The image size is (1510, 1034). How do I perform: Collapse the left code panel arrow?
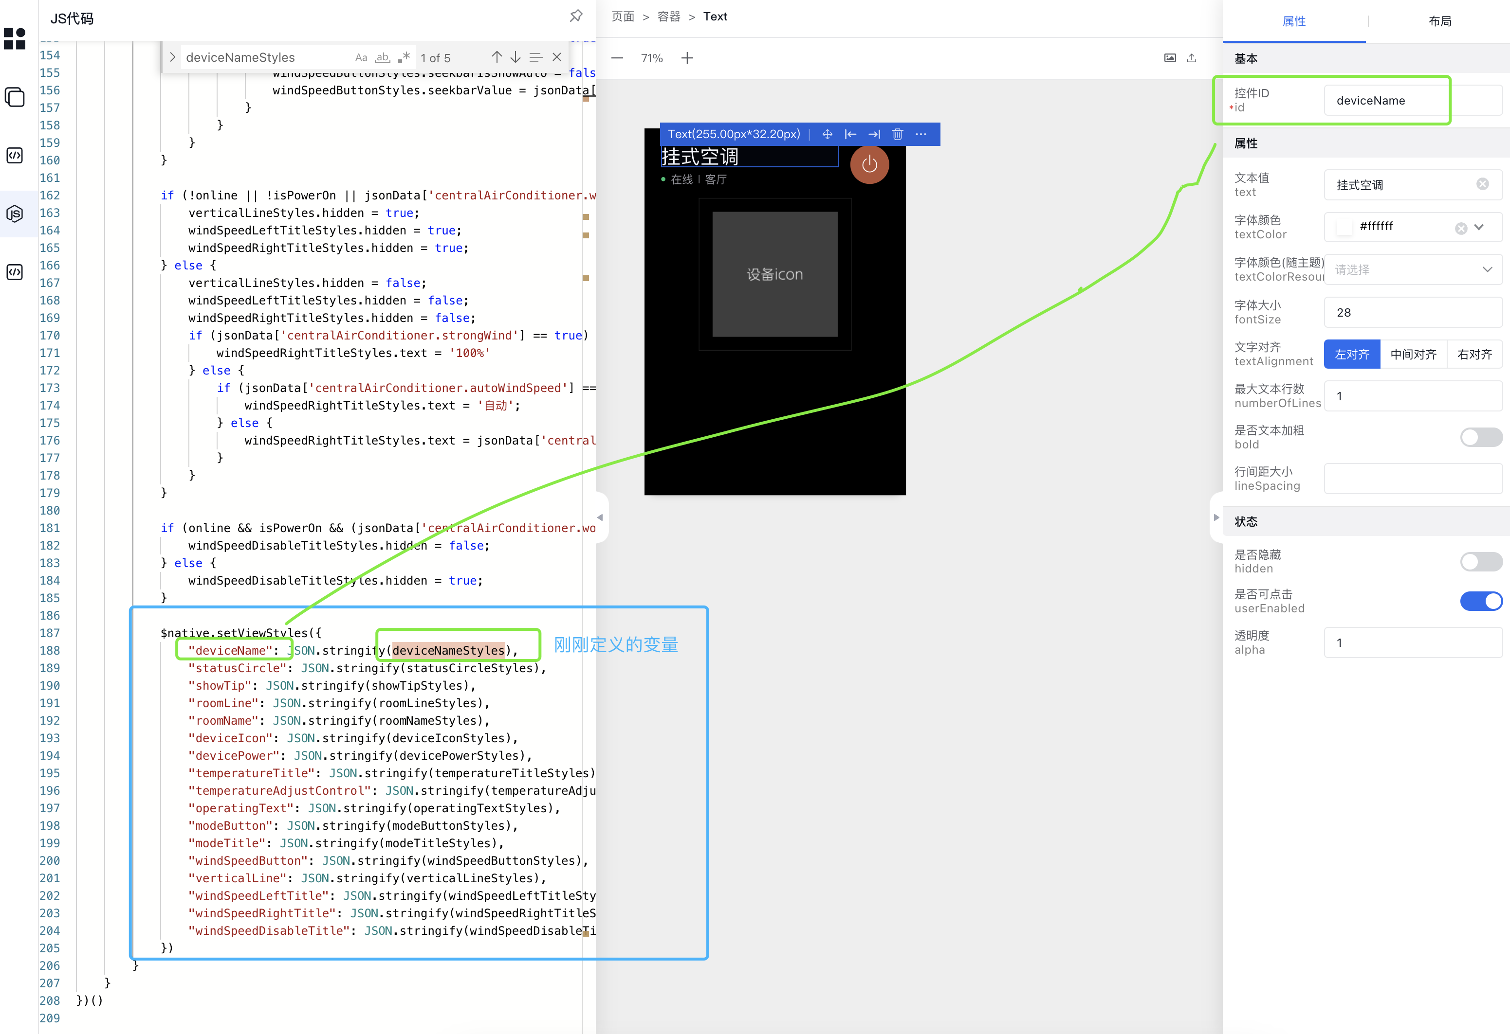pyautogui.click(x=600, y=517)
